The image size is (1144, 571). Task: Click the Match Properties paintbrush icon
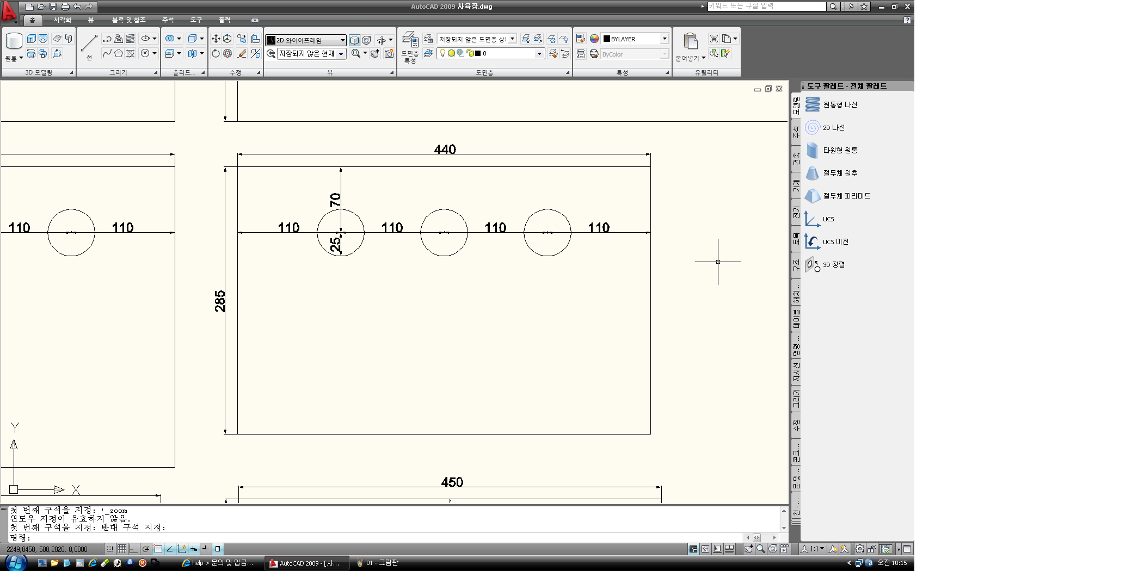[x=581, y=39]
